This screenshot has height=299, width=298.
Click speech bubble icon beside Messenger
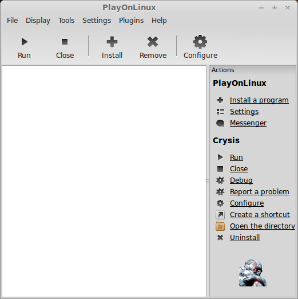pyautogui.click(x=220, y=123)
